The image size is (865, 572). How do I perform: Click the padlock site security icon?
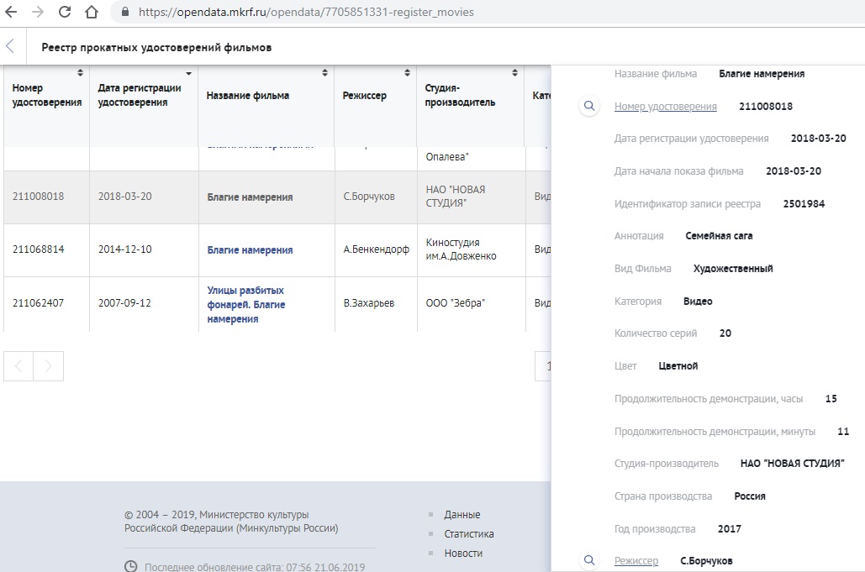[x=125, y=12]
